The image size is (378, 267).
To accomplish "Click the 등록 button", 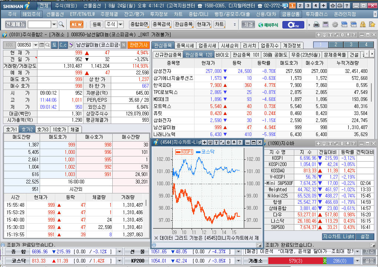I will pyautogui.click(x=97, y=24).
